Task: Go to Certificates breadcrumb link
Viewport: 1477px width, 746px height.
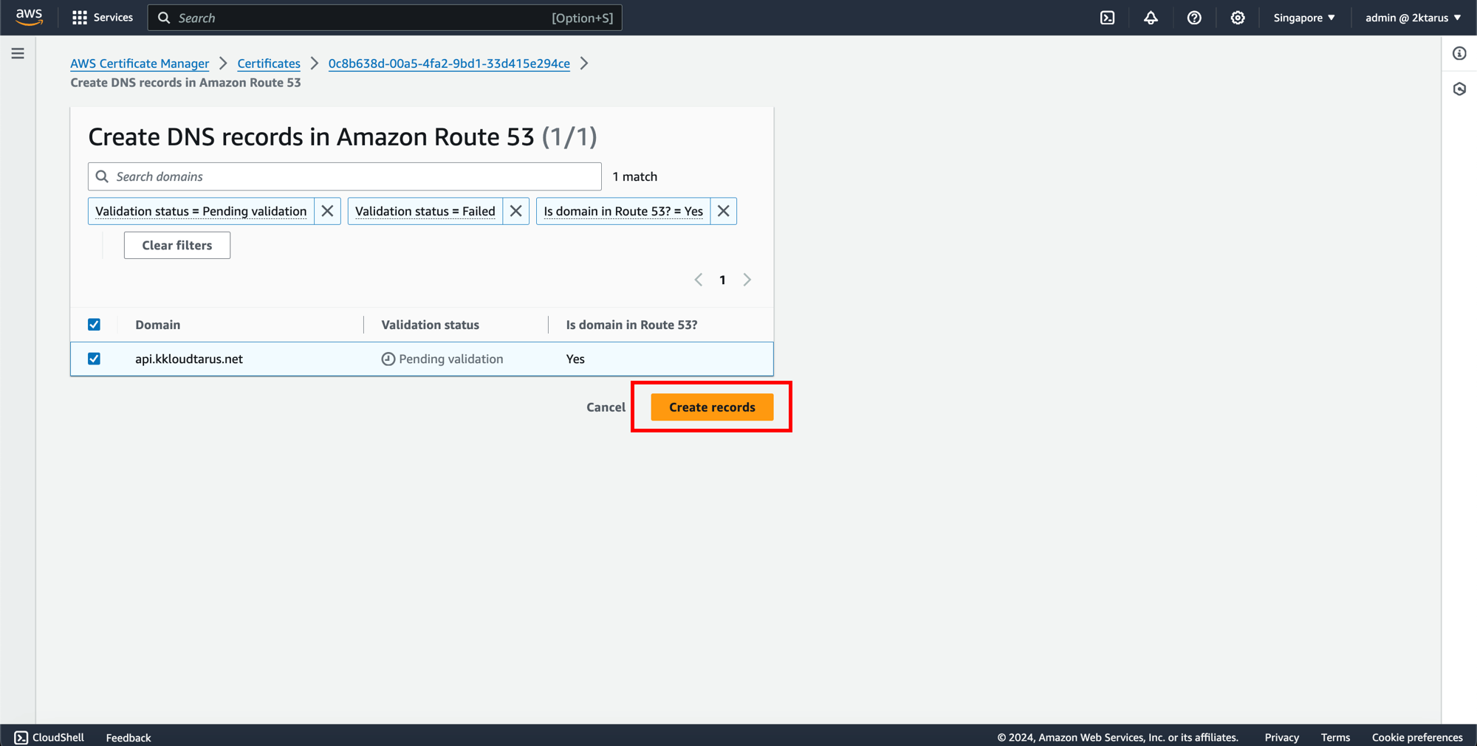Action: (269, 63)
